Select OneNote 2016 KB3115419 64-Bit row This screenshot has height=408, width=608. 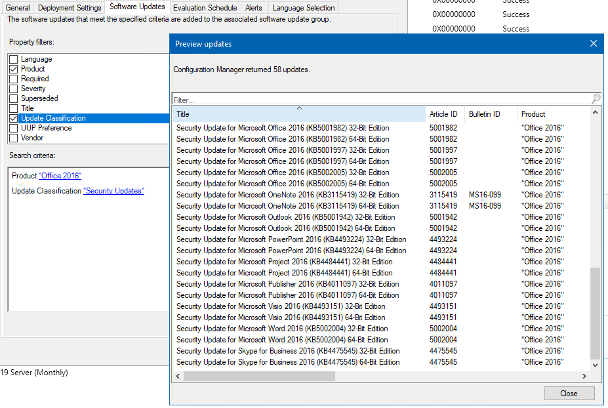tap(381, 206)
